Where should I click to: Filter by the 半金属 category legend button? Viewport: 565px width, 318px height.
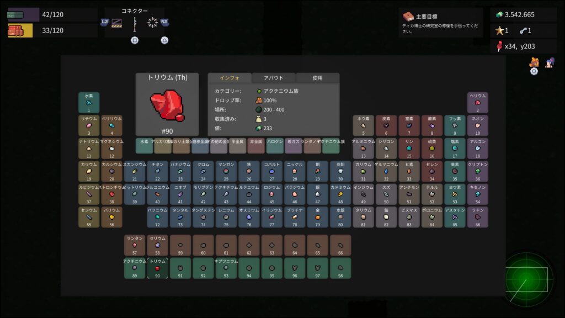coord(237,146)
